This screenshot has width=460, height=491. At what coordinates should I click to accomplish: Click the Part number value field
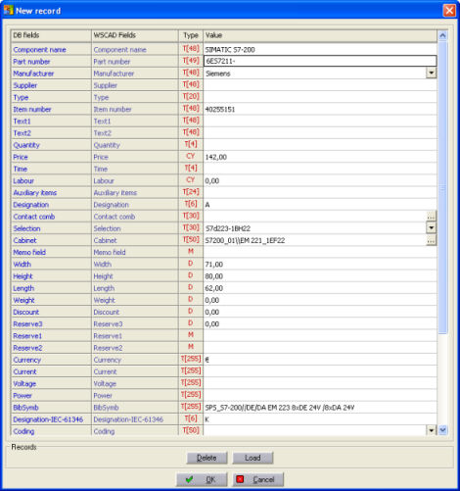[320, 61]
